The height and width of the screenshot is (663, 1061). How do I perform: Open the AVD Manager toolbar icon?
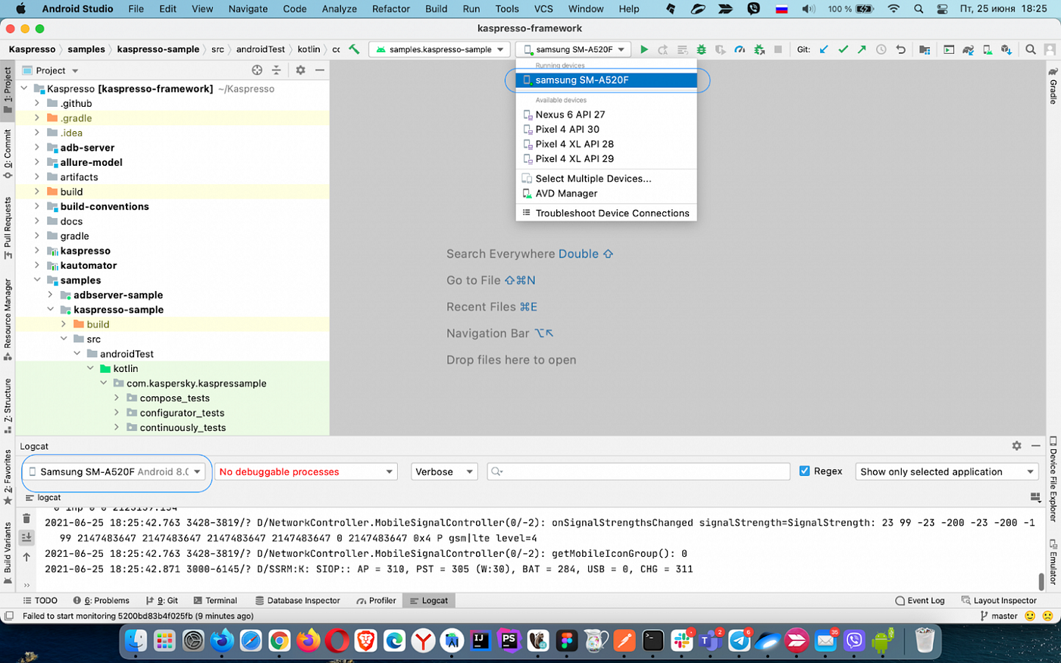987,49
